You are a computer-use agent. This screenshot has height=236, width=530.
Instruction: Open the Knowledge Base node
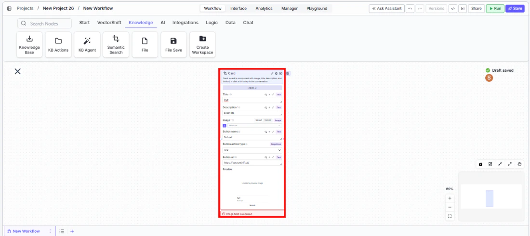pos(29,45)
